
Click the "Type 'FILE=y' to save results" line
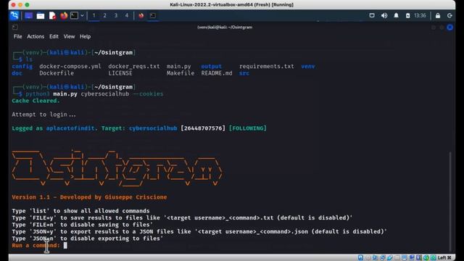[x=182, y=217]
